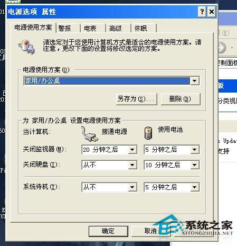Open the 电源使用方案 scheme dropdown arrow
Viewport: 237px width, 246px height.
[195, 81]
